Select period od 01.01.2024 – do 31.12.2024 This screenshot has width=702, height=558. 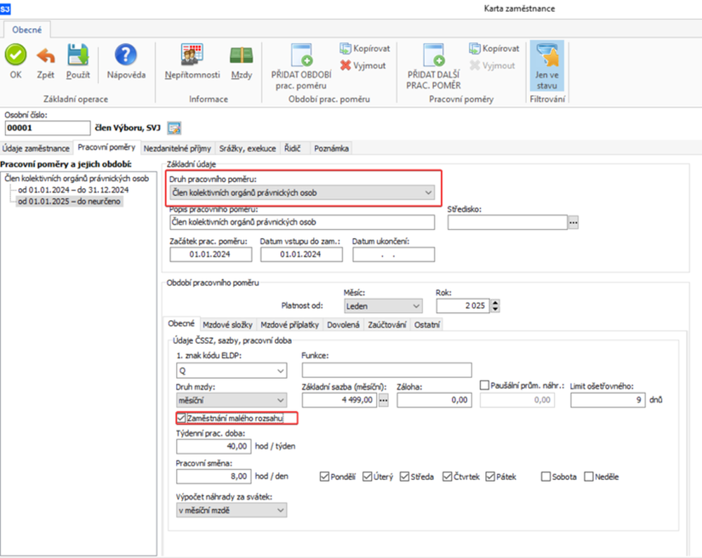[x=73, y=190]
